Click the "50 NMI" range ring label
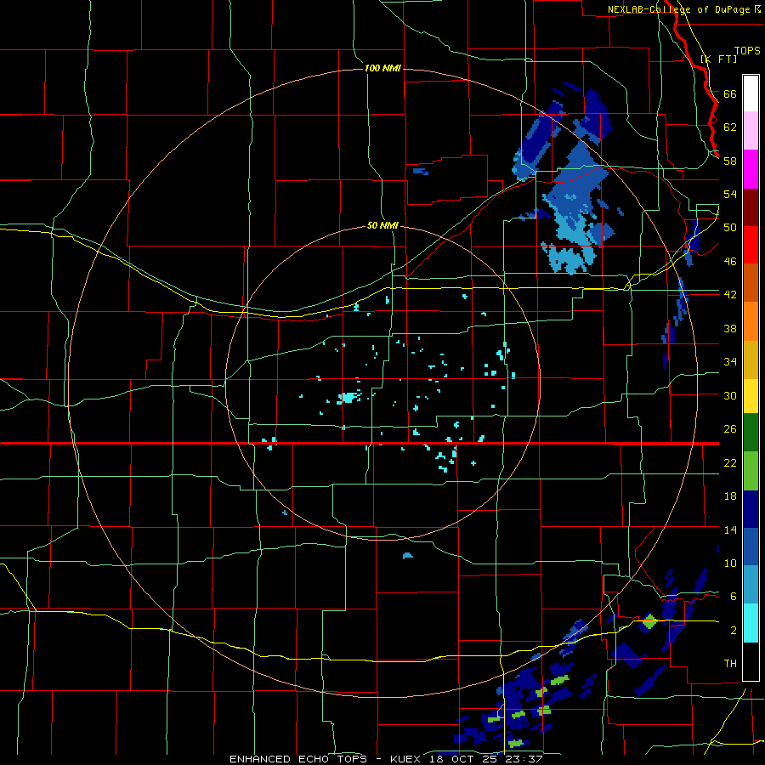 click(382, 225)
